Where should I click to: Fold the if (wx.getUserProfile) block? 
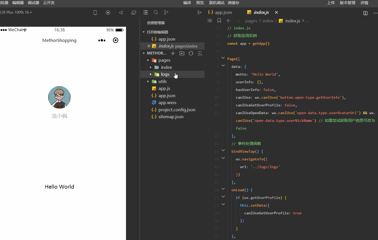click(223, 197)
